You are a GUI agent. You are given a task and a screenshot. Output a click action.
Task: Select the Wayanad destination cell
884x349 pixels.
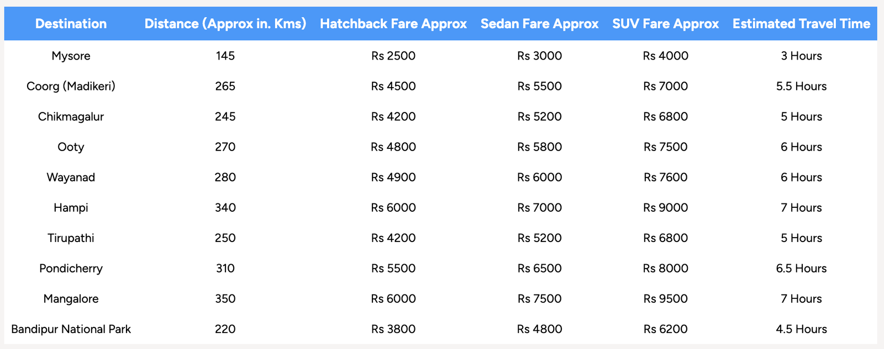pyautogui.click(x=71, y=177)
